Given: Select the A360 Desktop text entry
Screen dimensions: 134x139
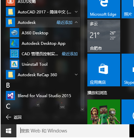Looking at the screenshot, I should [x=35, y=33].
